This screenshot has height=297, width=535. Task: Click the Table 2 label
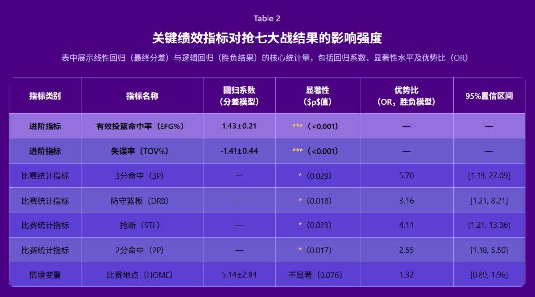(267, 18)
